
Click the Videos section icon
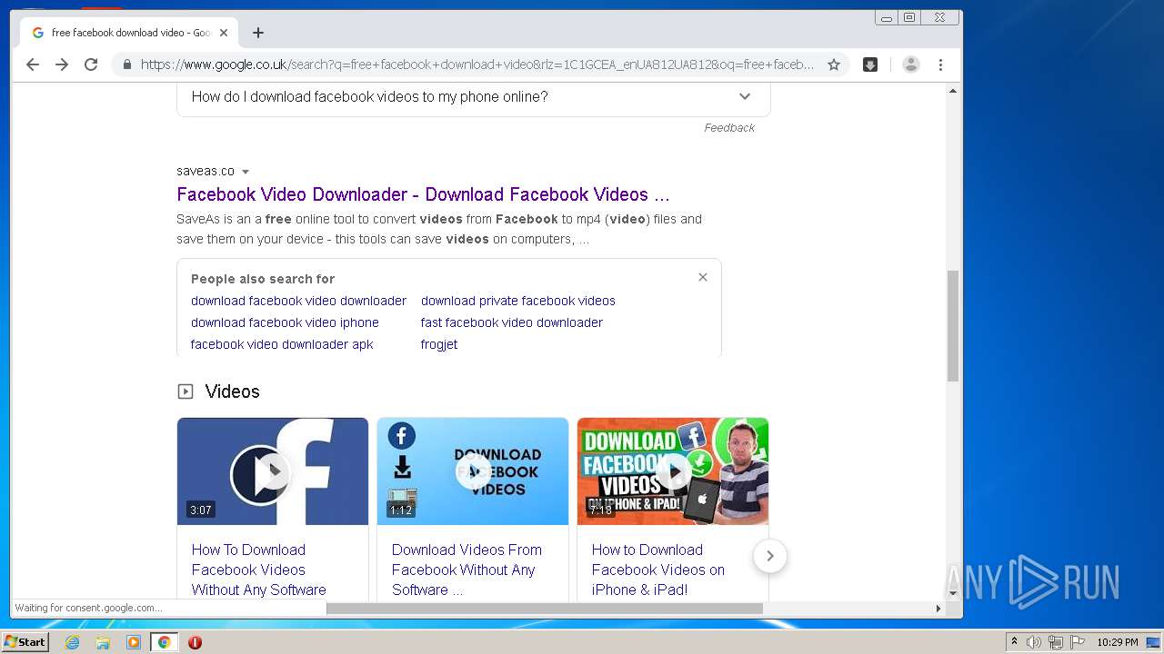pos(186,391)
